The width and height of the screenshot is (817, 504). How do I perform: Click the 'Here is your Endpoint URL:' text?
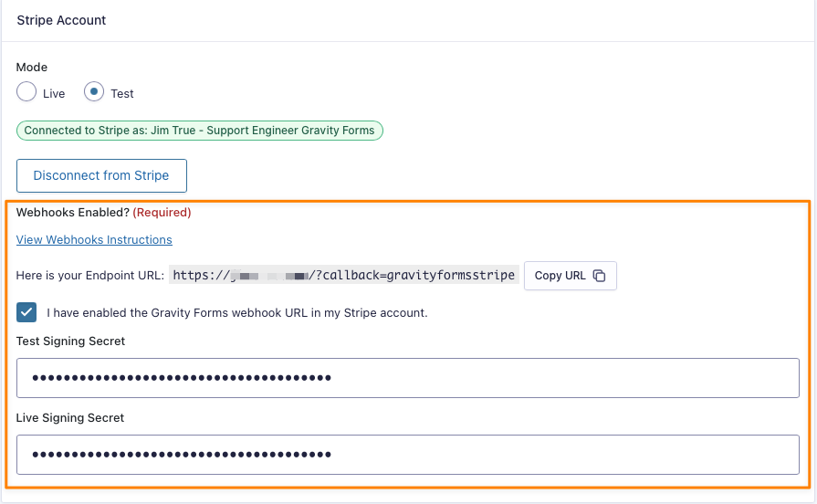(90, 276)
